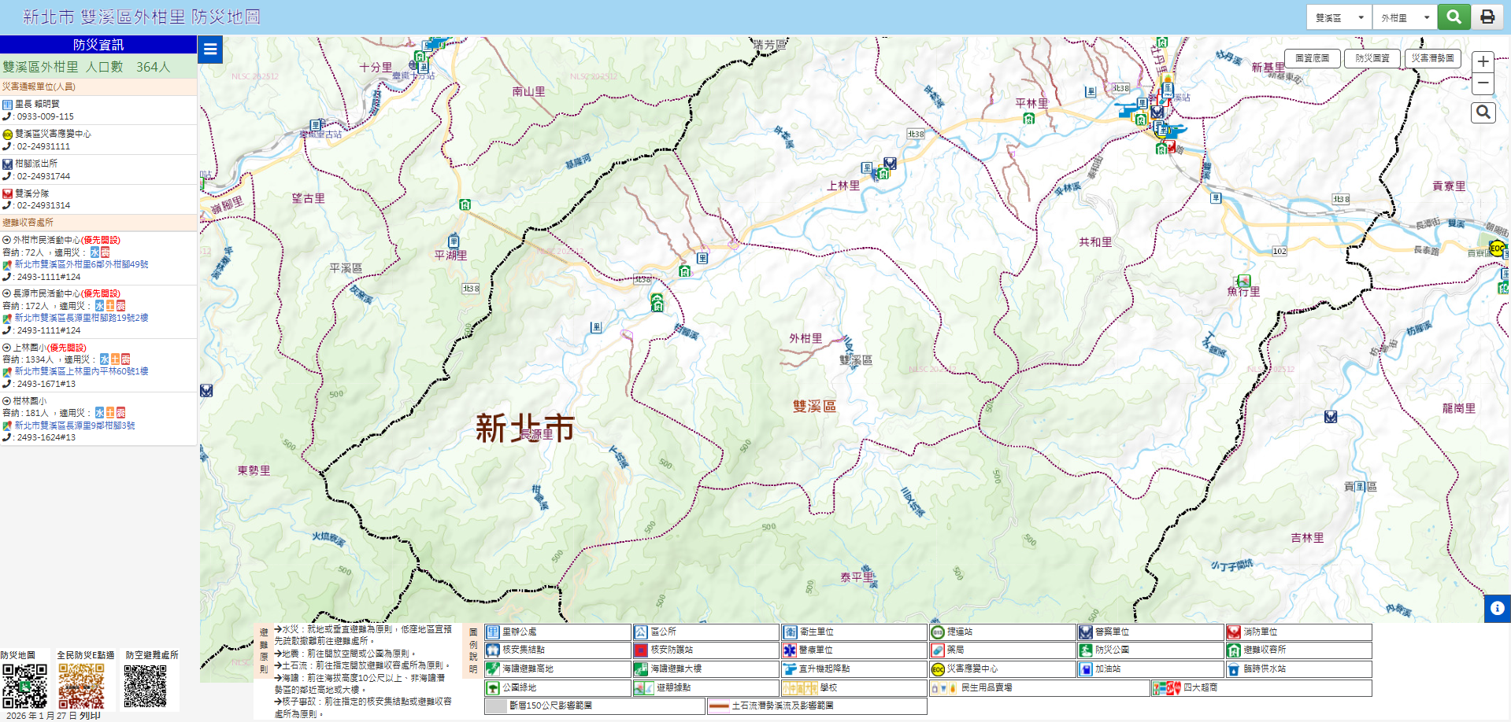Click the 捷運站 legend icon
This screenshot has width=1511, height=722.
(938, 632)
